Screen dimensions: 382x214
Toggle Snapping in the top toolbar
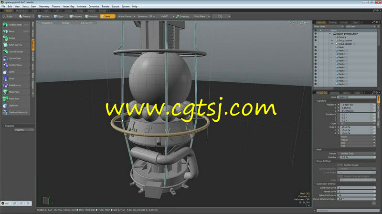[x=183, y=17]
